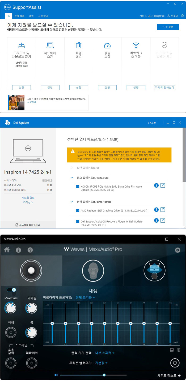Image resolution: width=186 pixels, height=381 pixels.
Task: Uncheck KDI NVMe Solid State Drive Firmware update
Action: [78, 187]
